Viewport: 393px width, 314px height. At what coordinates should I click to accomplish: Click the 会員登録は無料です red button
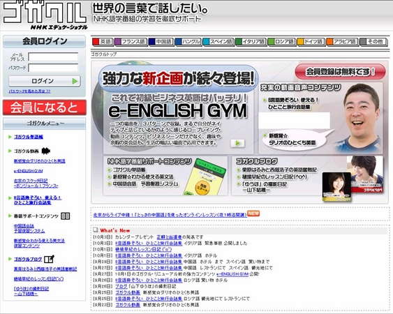340,72
